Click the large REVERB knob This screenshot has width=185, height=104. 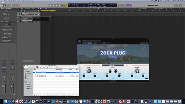[137, 71]
